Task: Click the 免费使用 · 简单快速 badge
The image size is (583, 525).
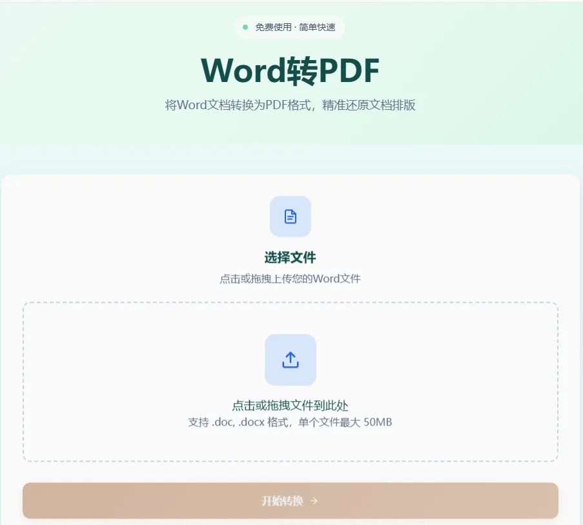Action: tap(290, 27)
